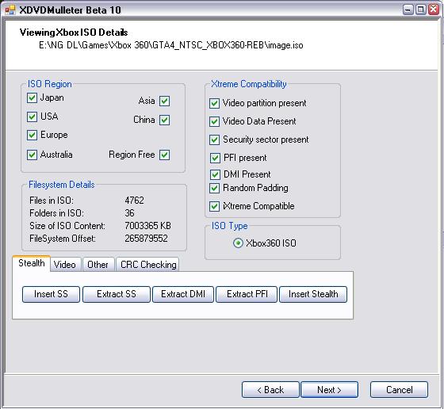Viewport: 444px width, 409px height.
Task: Switch to the Video tab
Action: tap(65, 265)
